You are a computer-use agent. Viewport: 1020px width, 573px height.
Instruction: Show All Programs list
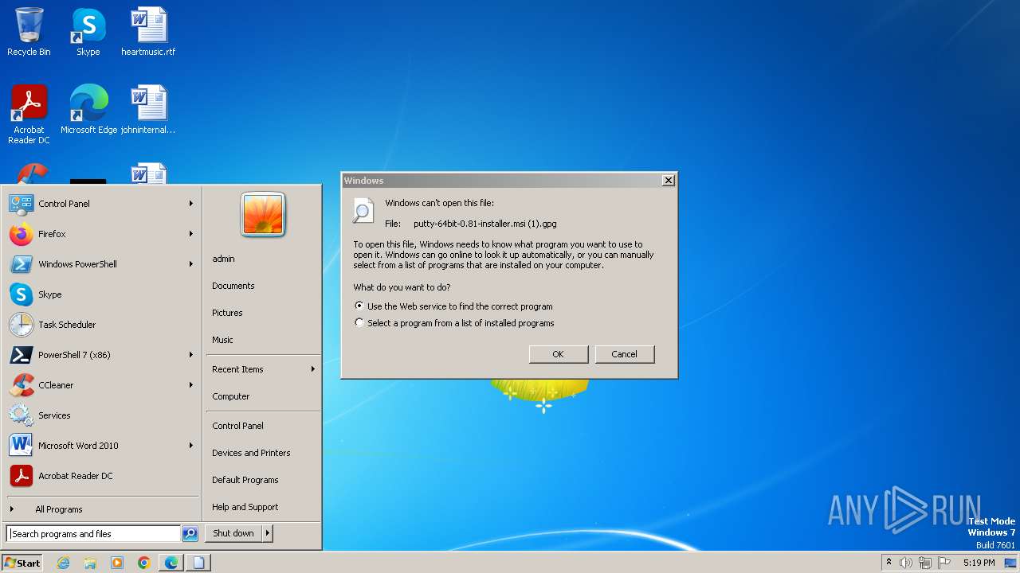(59, 509)
